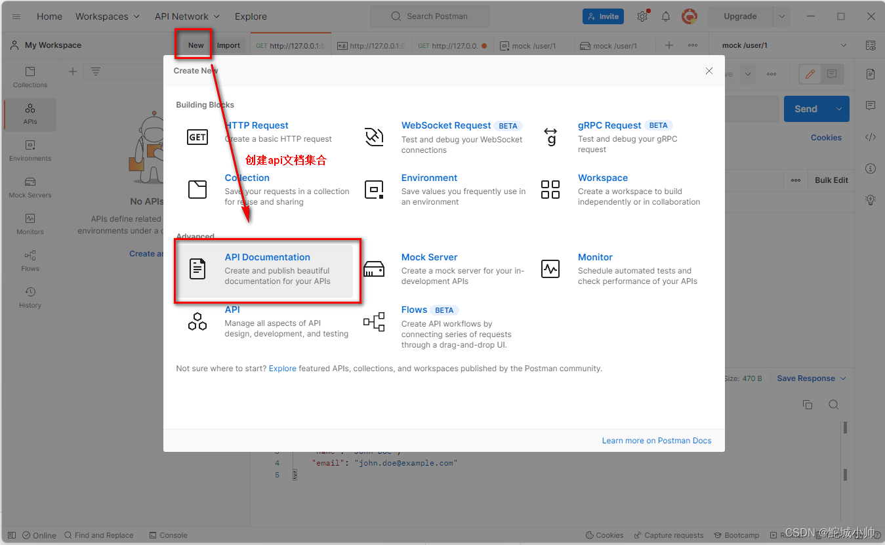This screenshot has width=885, height=545.
Task: Click the edit pencil icon
Action: pyautogui.click(x=810, y=74)
